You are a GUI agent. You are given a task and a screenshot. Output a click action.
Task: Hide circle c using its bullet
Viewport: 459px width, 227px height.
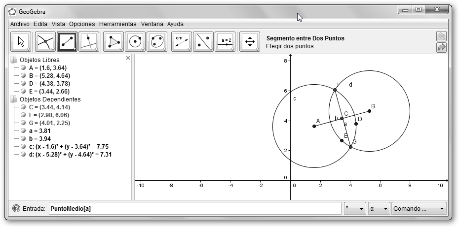[23, 147]
